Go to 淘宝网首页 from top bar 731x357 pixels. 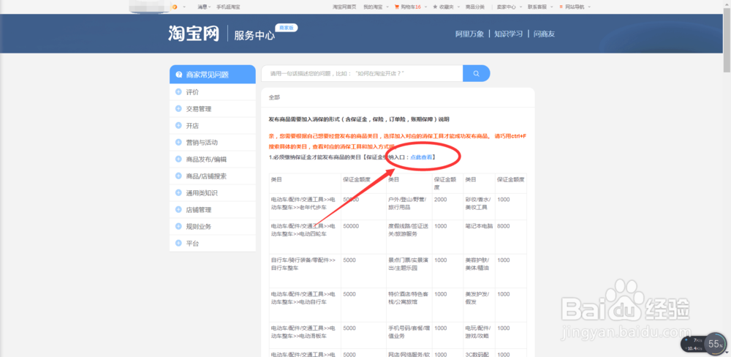[x=344, y=7]
